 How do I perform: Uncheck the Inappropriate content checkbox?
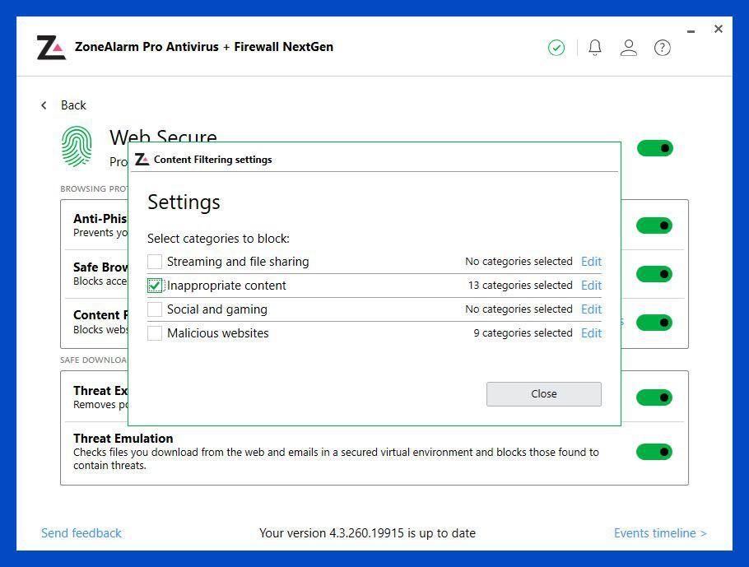pyautogui.click(x=155, y=286)
